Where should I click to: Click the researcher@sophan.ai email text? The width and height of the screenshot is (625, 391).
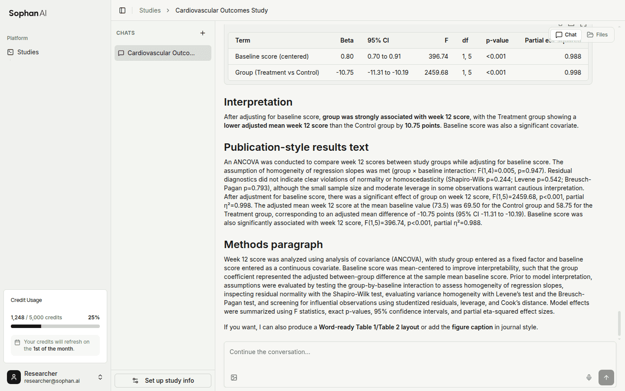tap(52, 381)
